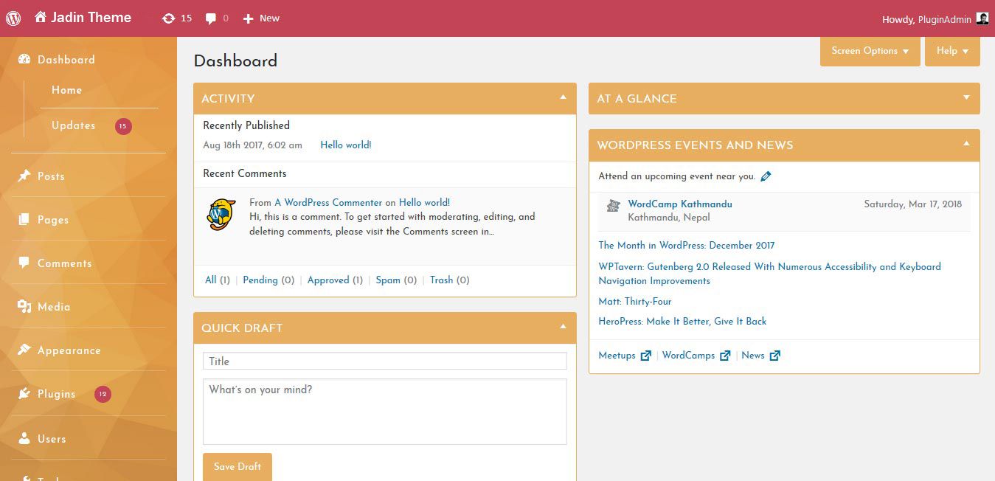Open the Hello world! post link

click(x=346, y=145)
